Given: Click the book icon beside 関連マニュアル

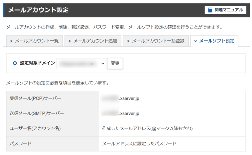Looking at the screenshot, I should tap(210, 10).
